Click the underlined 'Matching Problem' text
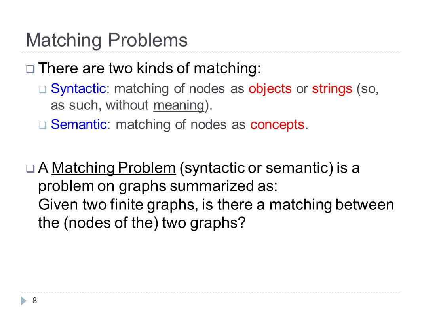The image size is (422, 316). click(x=114, y=168)
